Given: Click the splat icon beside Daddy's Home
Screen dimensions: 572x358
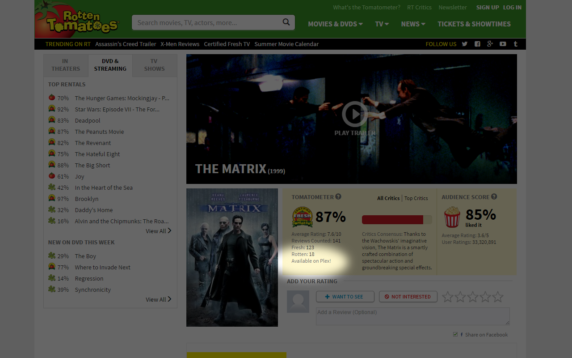Looking at the screenshot, I should 52,209.
